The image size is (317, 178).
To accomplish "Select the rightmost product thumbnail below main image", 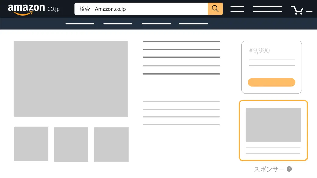I will (x=111, y=144).
